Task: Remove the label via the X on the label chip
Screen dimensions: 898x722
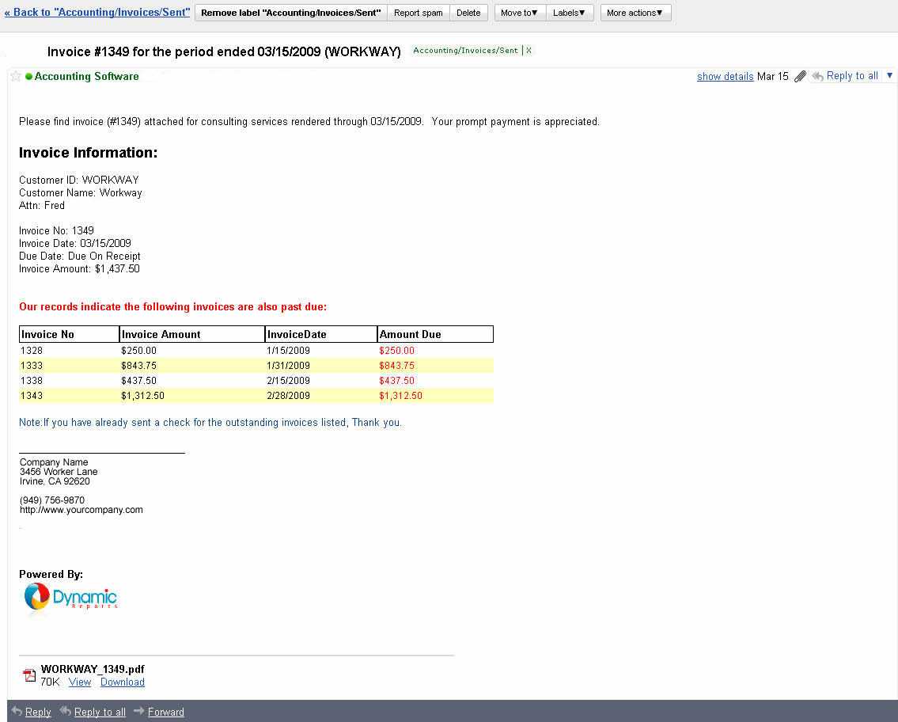Action: pyautogui.click(x=529, y=51)
